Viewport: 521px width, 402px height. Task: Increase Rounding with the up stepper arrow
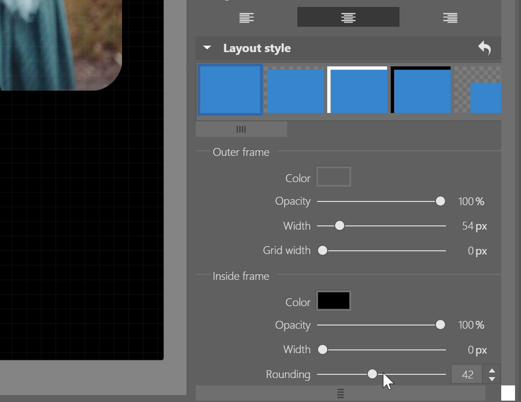[492, 370]
